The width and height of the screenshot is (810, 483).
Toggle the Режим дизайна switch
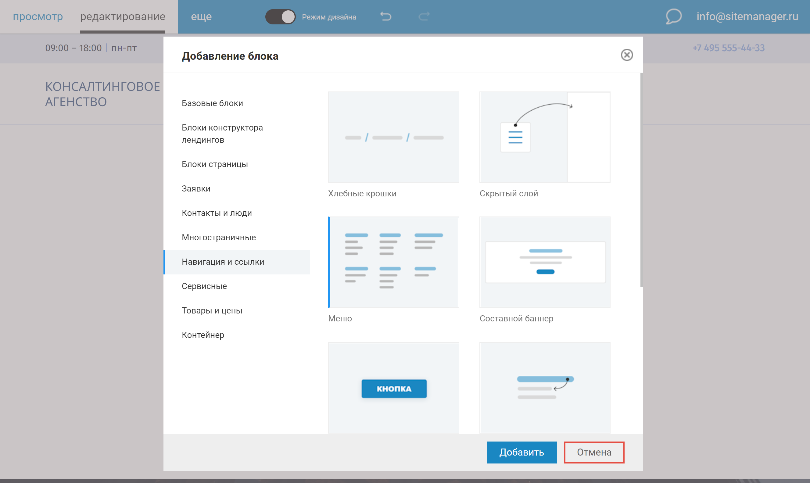pyautogui.click(x=280, y=16)
